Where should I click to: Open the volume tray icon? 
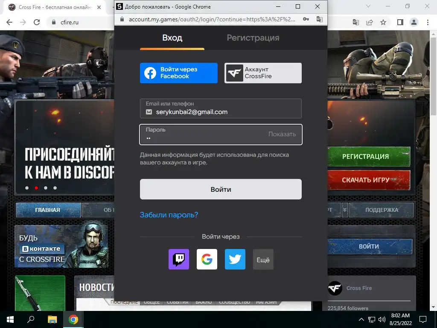pyautogui.click(x=382, y=319)
